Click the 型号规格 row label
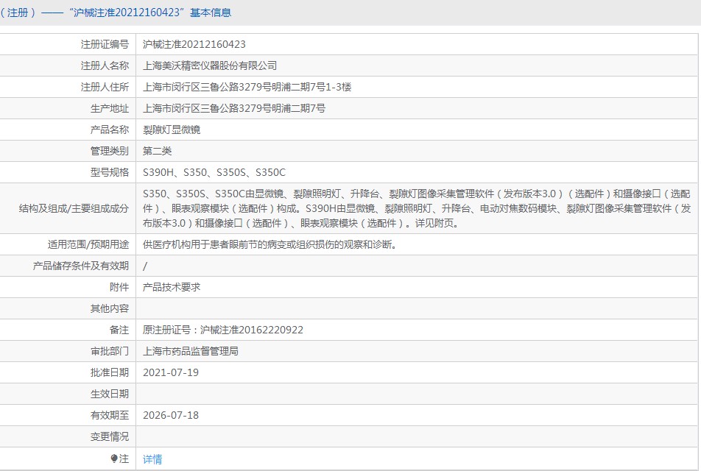701x471 pixels. point(110,172)
